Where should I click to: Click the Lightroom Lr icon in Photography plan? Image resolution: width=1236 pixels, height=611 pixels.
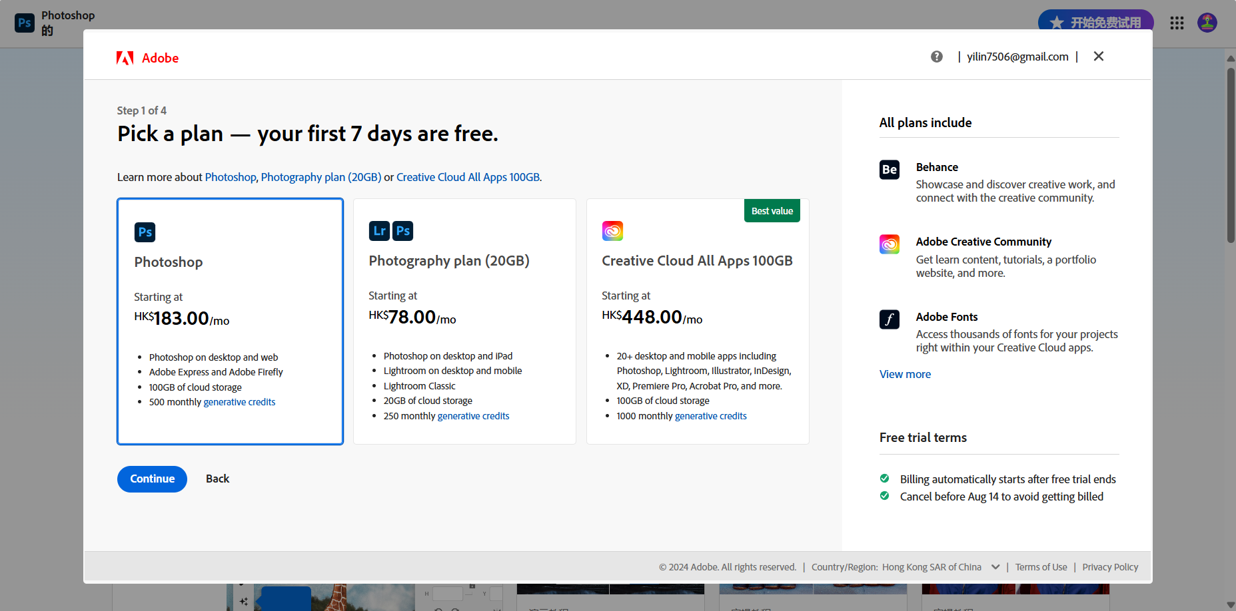379,231
